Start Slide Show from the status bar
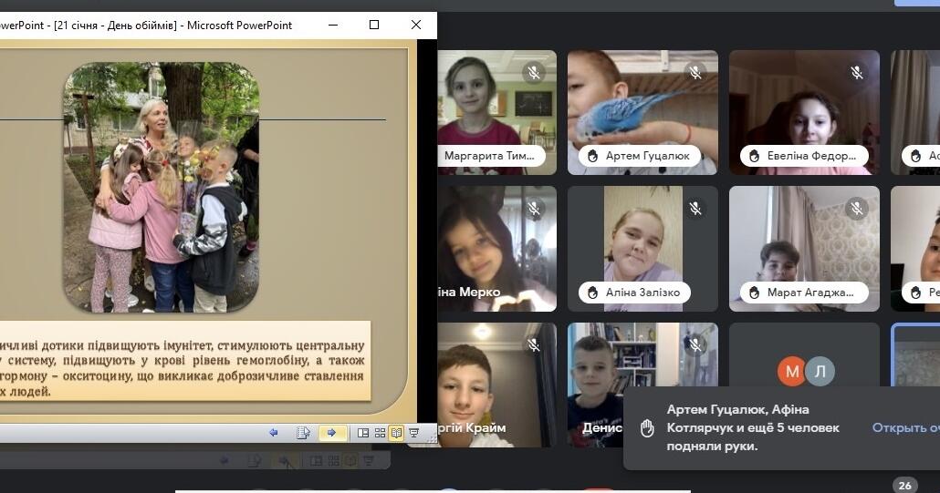 pyautogui.click(x=413, y=433)
